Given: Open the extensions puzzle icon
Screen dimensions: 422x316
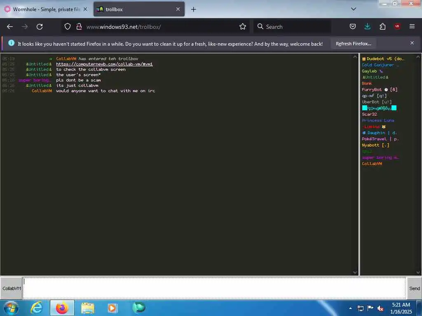Looking at the screenshot, I should (x=382, y=26).
